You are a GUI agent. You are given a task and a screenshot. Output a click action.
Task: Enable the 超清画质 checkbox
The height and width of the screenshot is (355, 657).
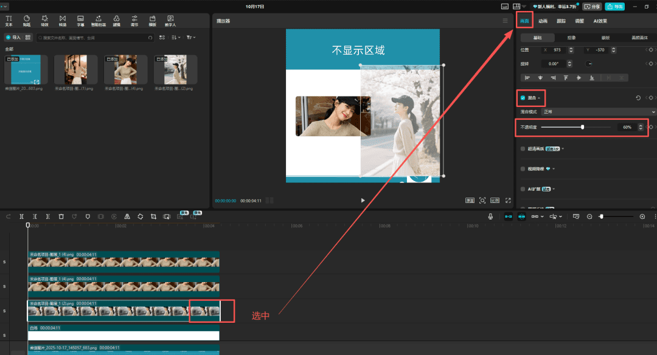(x=523, y=148)
